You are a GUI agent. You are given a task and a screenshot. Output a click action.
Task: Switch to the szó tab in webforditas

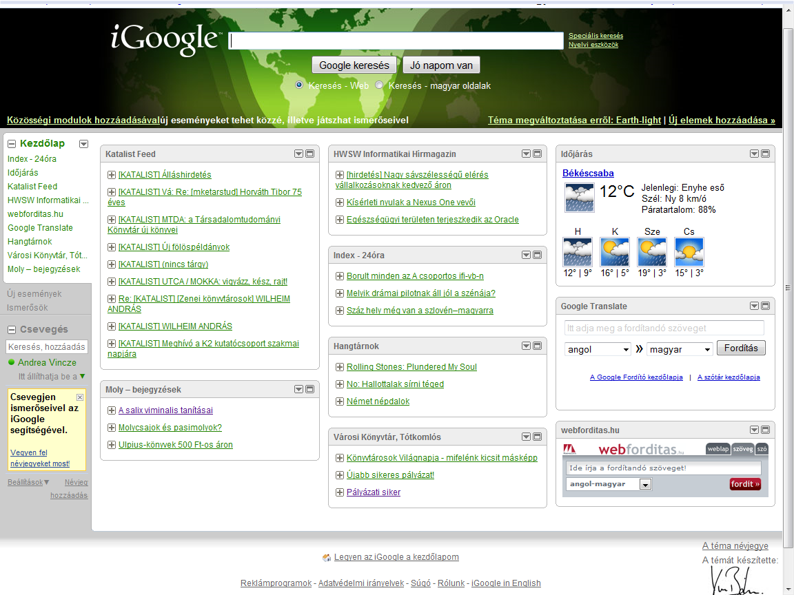click(762, 449)
